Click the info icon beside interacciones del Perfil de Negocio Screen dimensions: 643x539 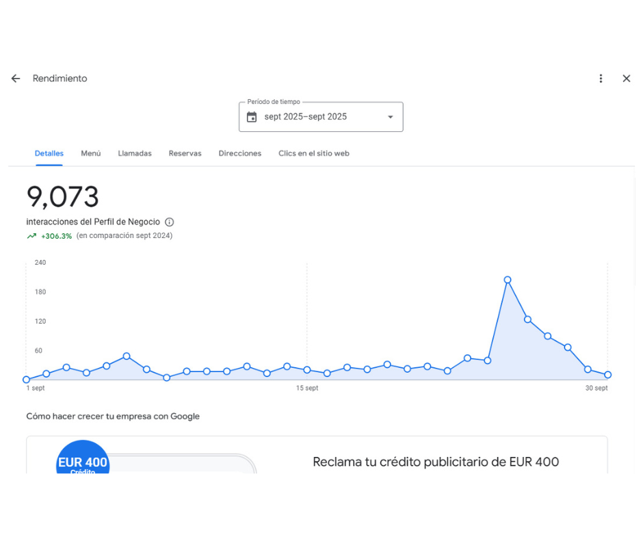tap(170, 222)
